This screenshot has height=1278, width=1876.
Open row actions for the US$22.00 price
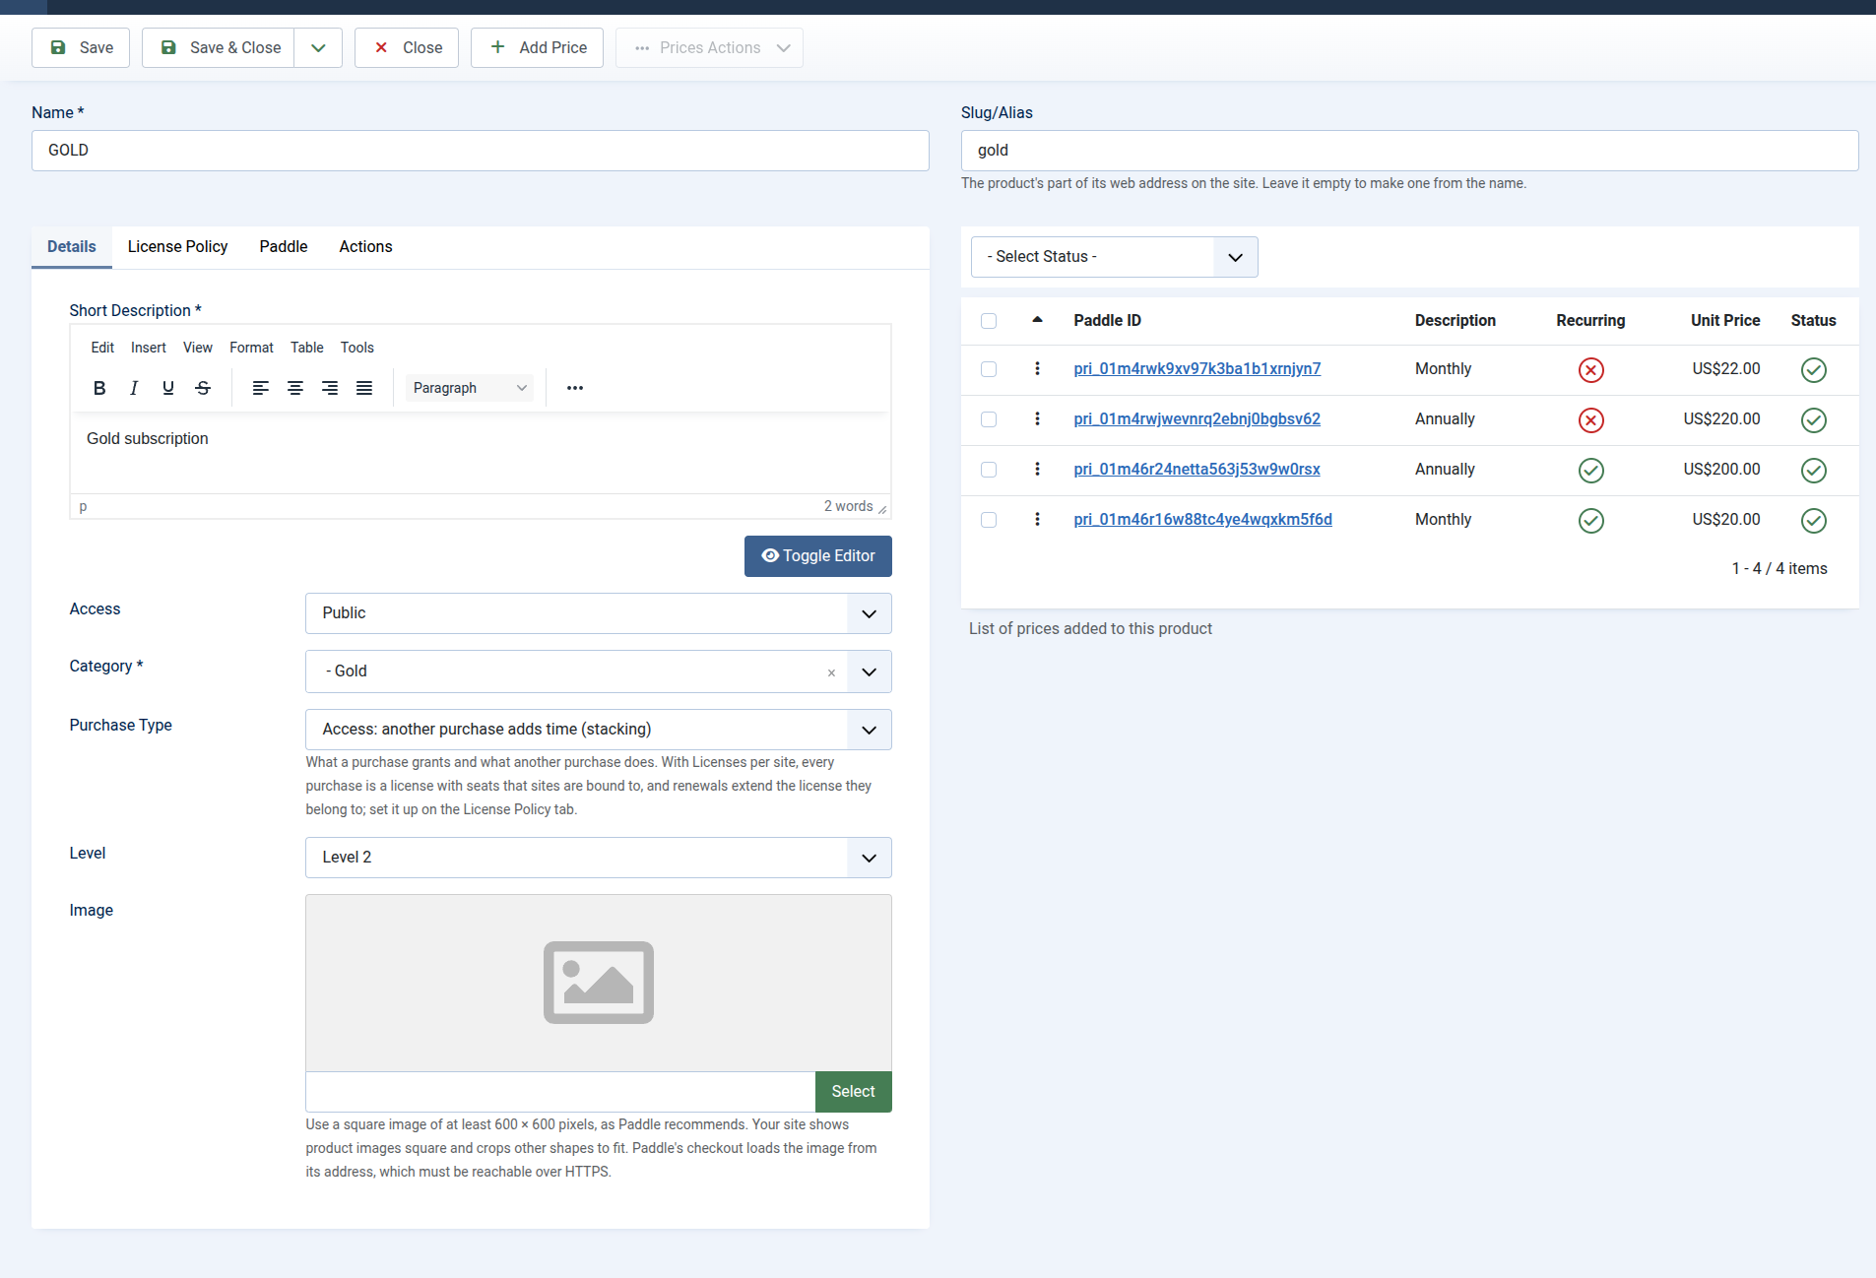(x=1037, y=368)
